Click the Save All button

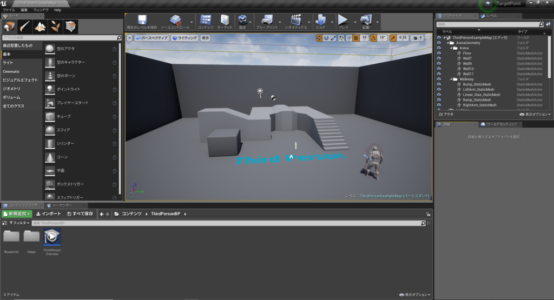point(80,214)
